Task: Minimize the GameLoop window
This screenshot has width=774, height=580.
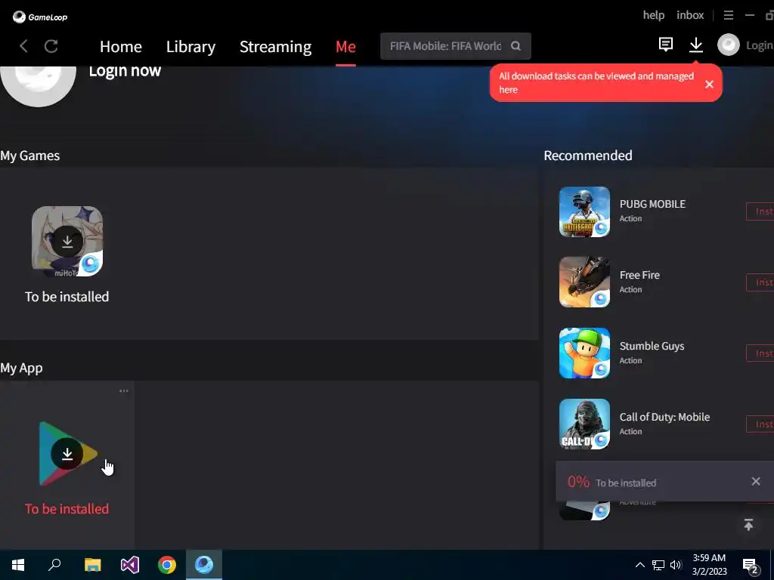Action: [x=750, y=15]
